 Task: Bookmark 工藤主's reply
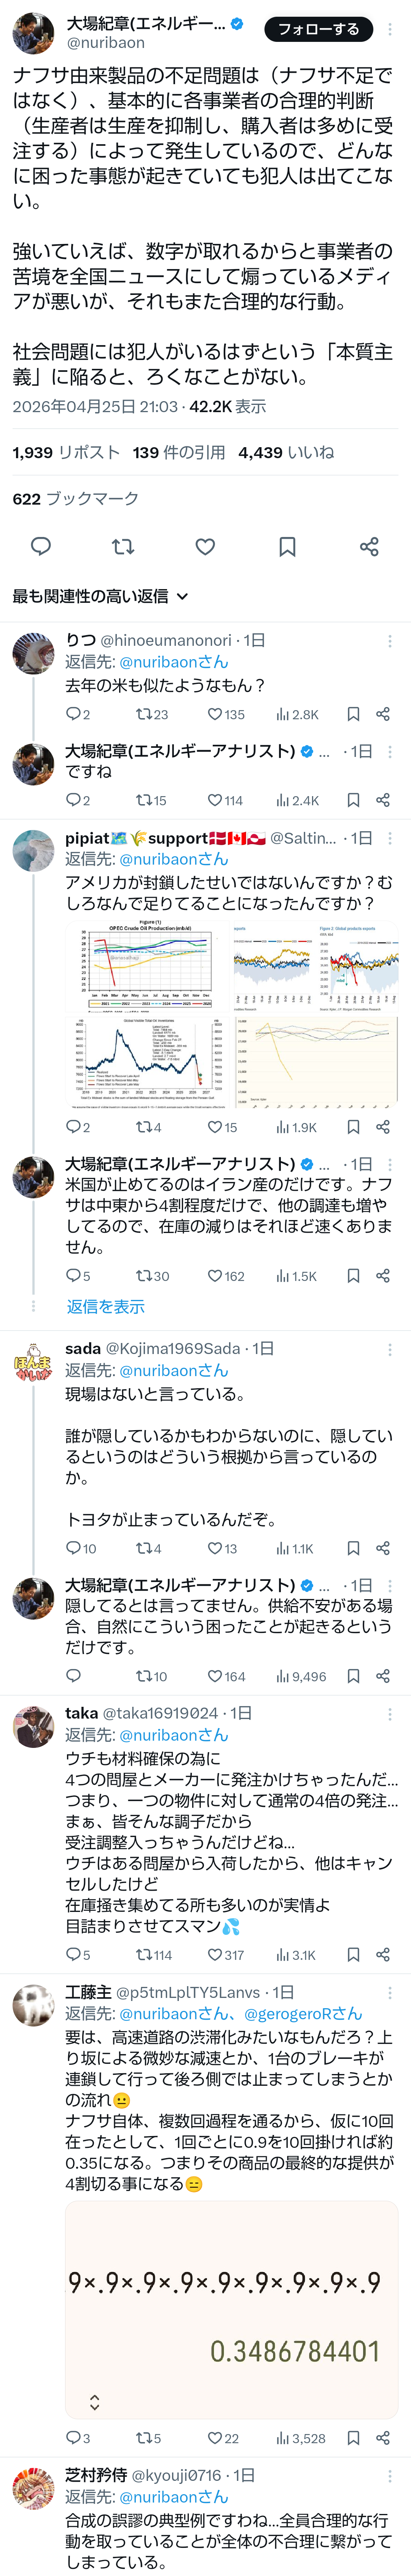coord(353,2438)
